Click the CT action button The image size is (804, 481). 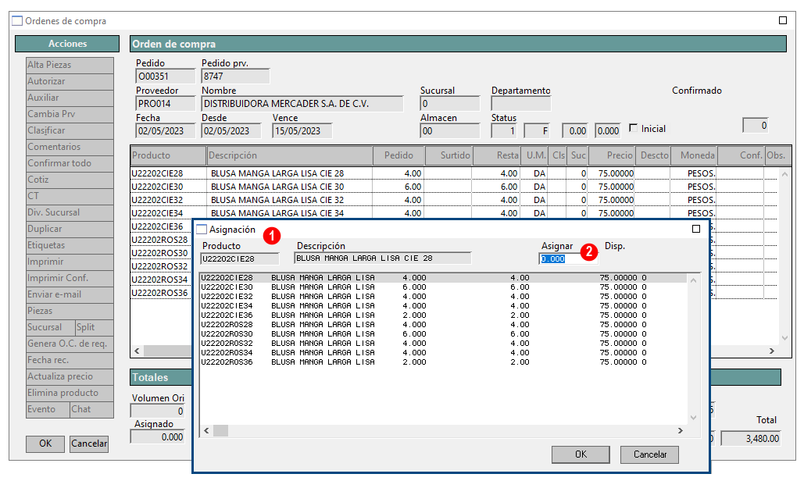[70, 196]
